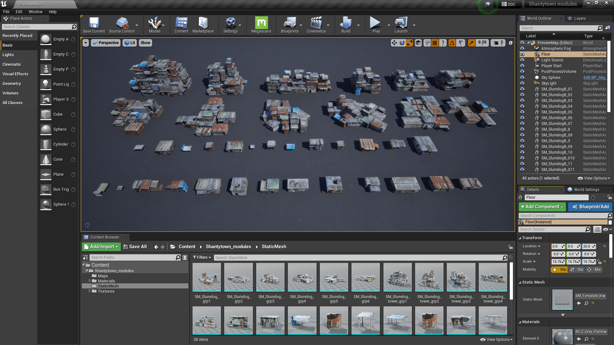Hide the Atmospheric Fog actor
The height and width of the screenshot is (345, 614).
pos(522,48)
